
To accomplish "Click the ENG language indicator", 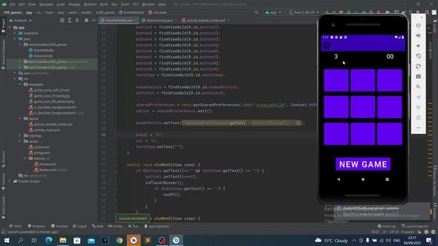I will pos(397,240).
